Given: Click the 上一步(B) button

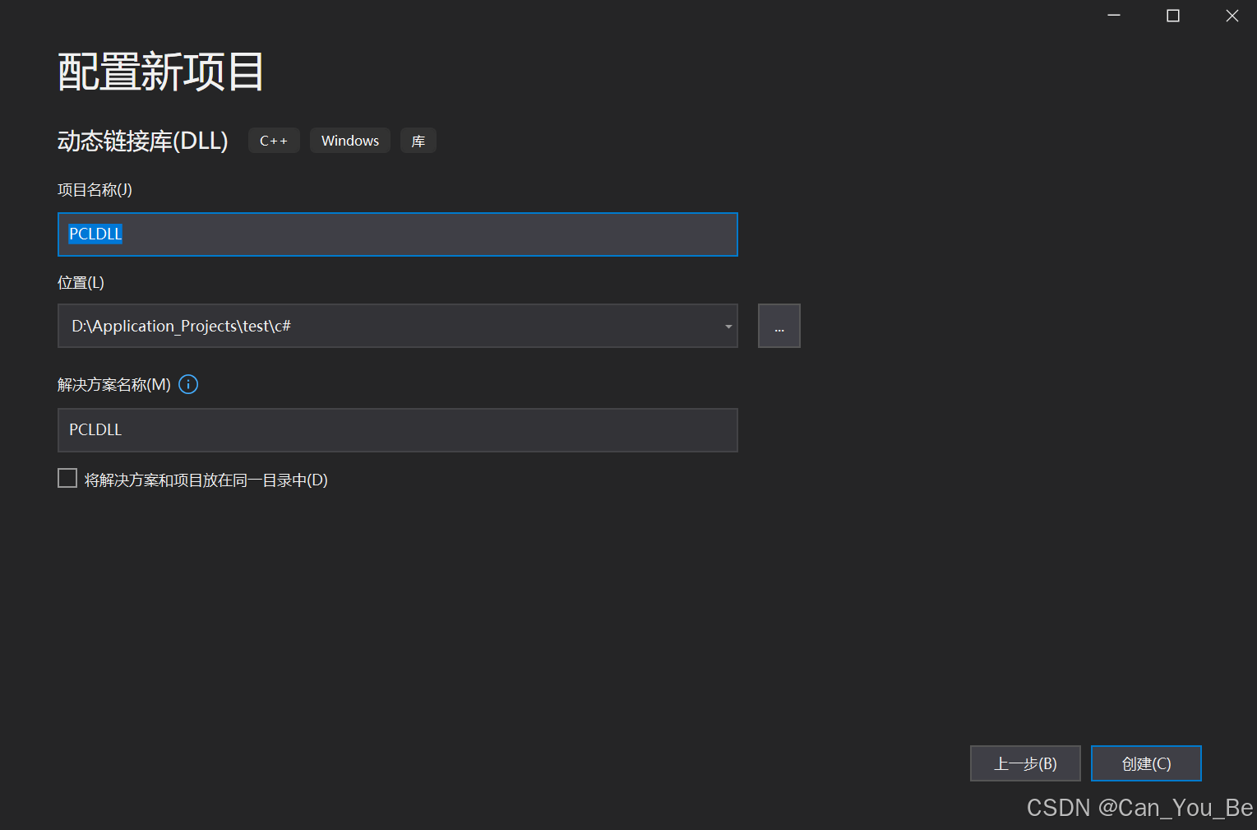Looking at the screenshot, I should click(x=1024, y=763).
